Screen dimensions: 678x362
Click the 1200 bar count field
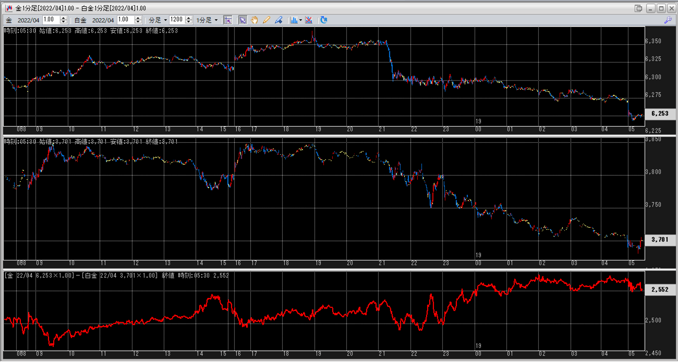176,20
